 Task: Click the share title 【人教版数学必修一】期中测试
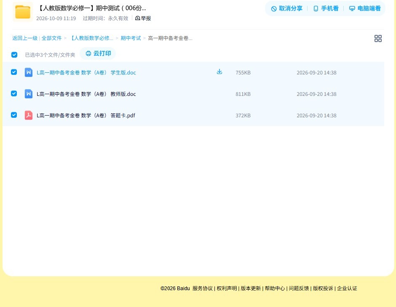pyautogui.click(x=92, y=8)
